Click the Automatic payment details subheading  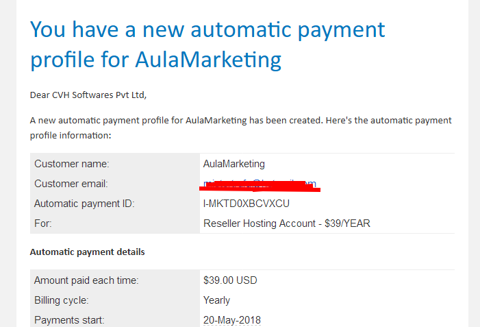87,252
